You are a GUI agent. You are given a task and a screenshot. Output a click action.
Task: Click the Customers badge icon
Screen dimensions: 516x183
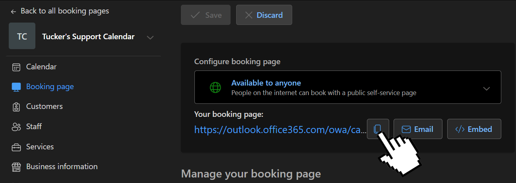pos(16,107)
